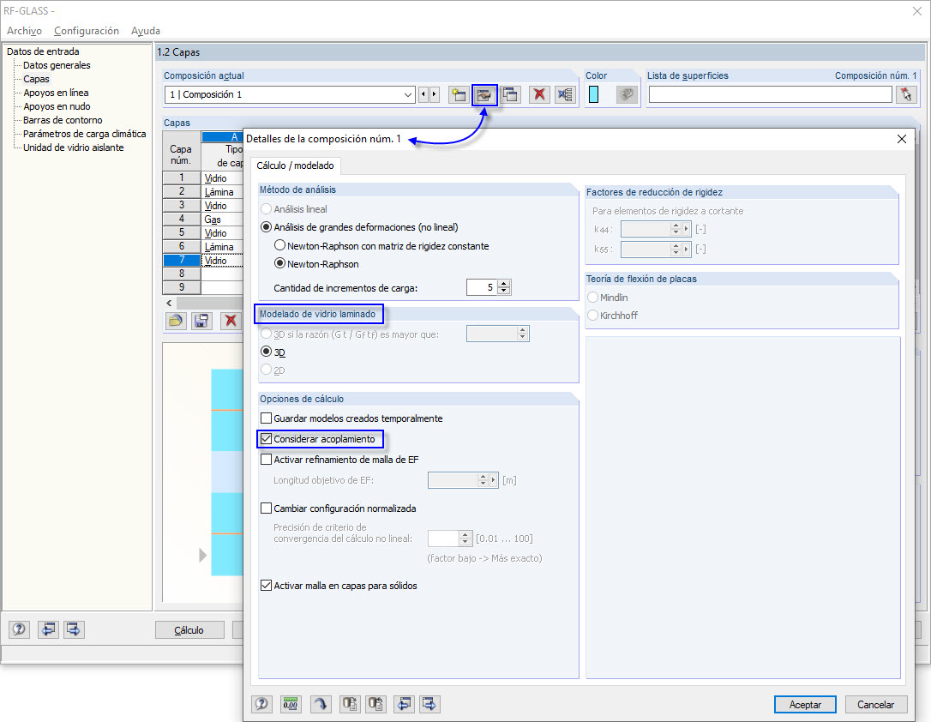Screen dimensions: 931x722
Task: Delete layer using the red X below the Capas table
Action: (x=231, y=322)
